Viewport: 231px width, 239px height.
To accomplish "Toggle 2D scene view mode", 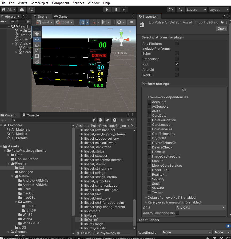I will click(x=131, y=22).
